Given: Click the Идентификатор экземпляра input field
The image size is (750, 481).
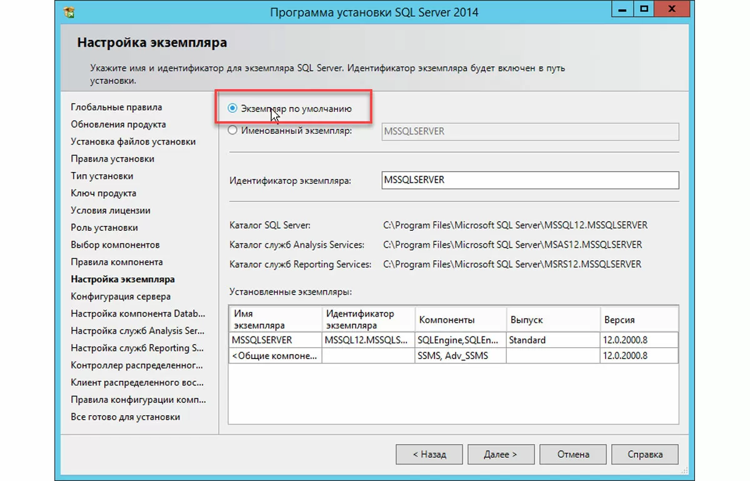Looking at the screenshot, I should point(530,180).
